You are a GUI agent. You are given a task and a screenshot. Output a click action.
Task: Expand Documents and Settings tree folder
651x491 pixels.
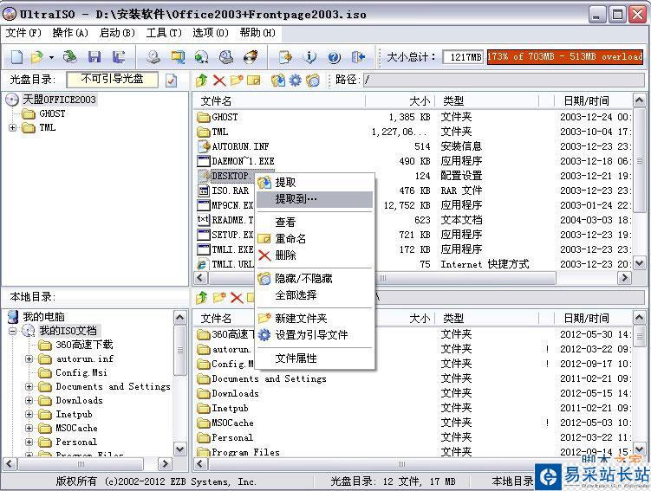click(29, 386)
